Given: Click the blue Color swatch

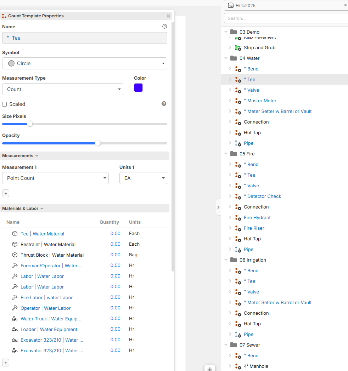Looking at the screenshot, I should coord(138,88).
